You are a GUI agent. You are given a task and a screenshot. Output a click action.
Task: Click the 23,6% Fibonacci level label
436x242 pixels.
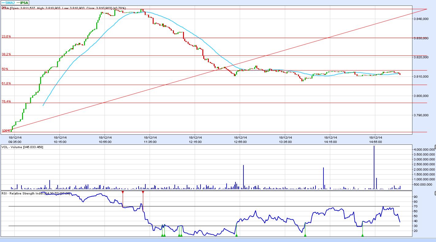6,36
